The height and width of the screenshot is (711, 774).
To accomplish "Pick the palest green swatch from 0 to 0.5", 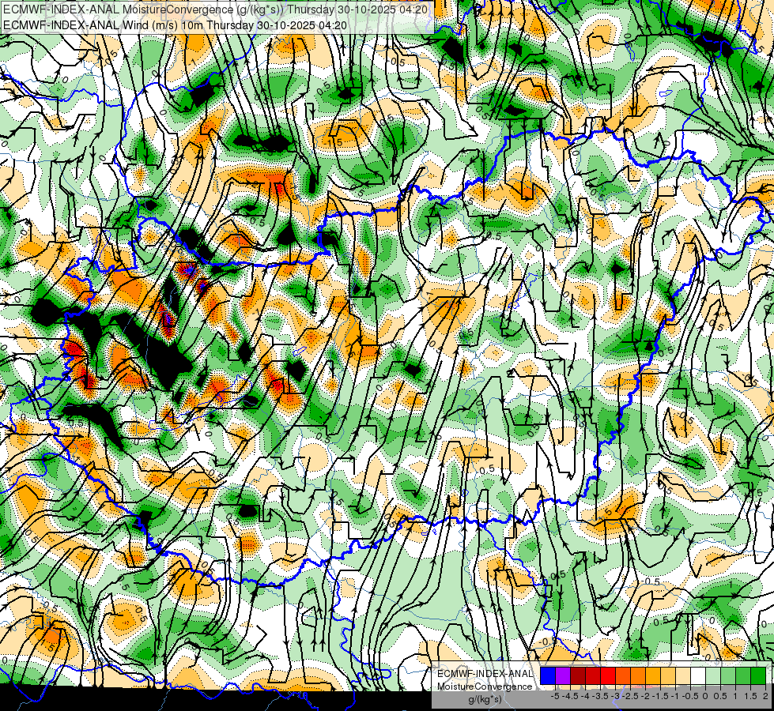I will click(713, 676).
